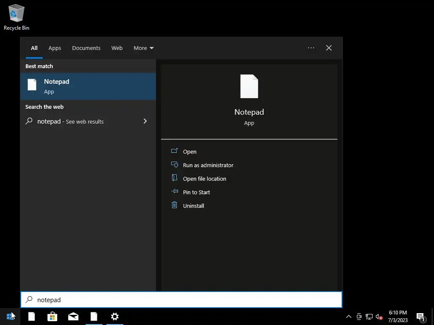434x325 pixels.
Task: Click magnifier icon beside web result
Action: pos(29,121)
